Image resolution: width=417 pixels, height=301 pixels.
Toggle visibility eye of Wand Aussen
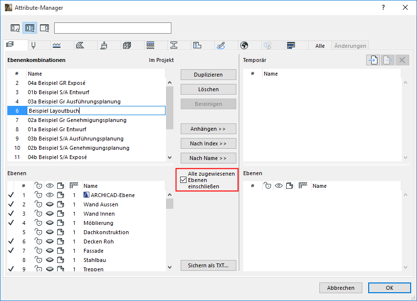pos(50,204)
